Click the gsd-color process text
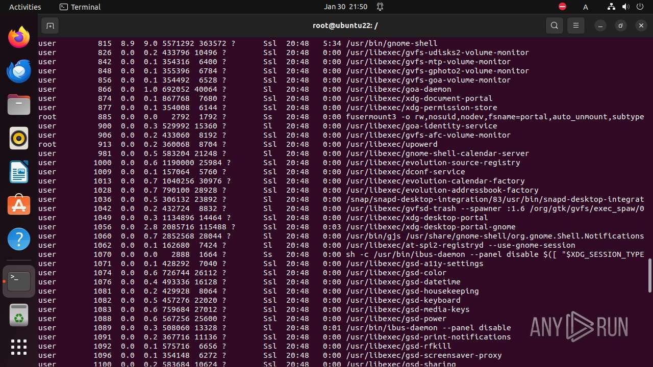The image size is (653, 367). 396,273
